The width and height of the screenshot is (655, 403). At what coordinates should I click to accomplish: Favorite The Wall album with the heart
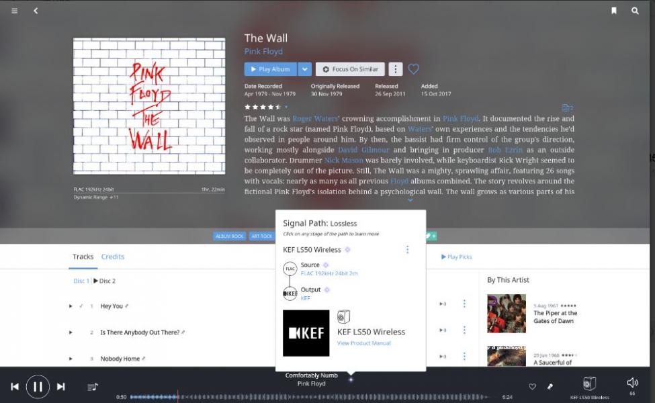pyautogui.click(x=414, y=69)
